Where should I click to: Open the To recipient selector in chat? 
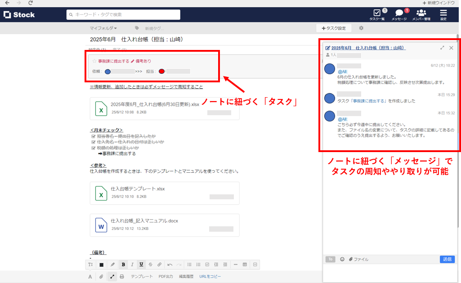pos(330,259)
